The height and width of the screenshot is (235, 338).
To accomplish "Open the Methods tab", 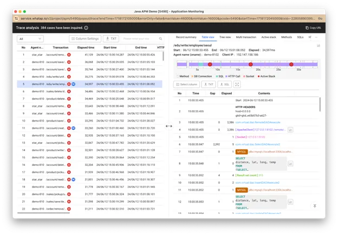I will click(287, 37).
